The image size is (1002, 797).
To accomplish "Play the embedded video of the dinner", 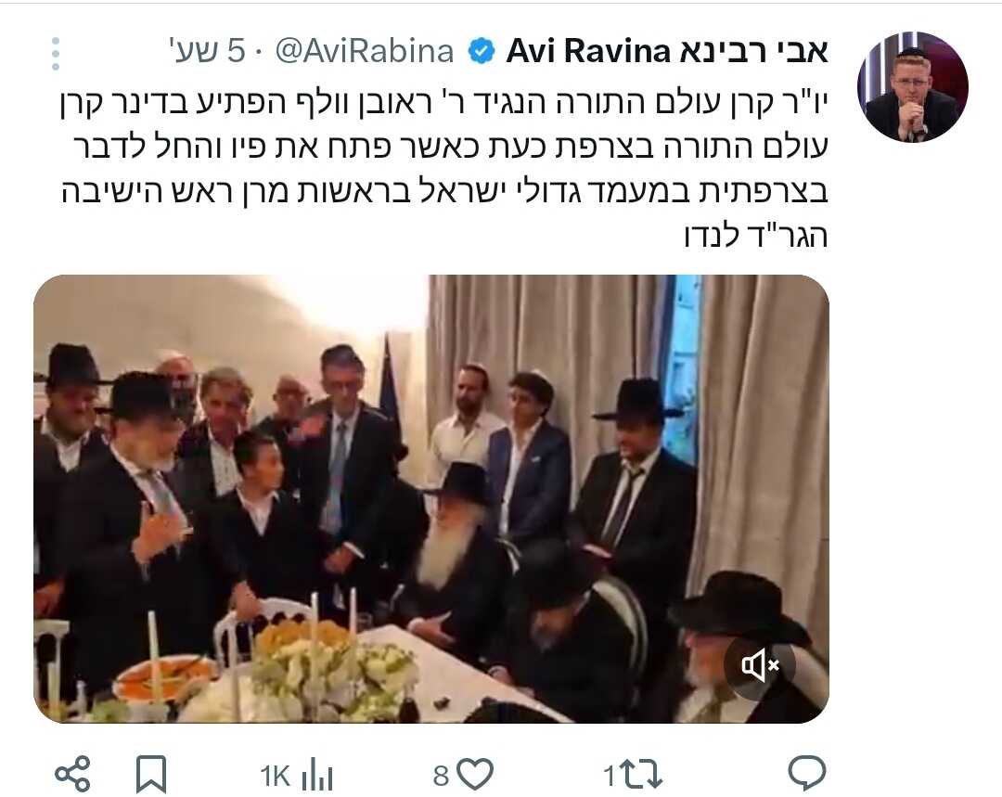I will (431, 498).
